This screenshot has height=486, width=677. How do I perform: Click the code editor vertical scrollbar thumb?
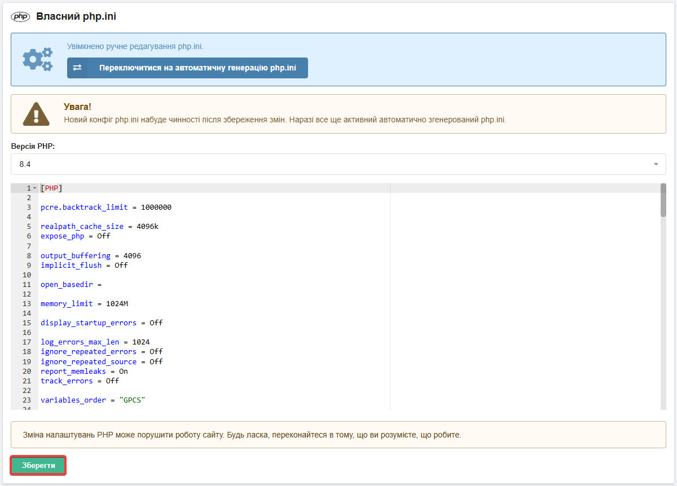663,200
